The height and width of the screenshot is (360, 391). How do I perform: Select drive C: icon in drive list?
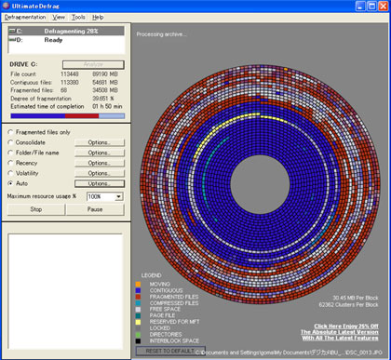coord(12,31)
